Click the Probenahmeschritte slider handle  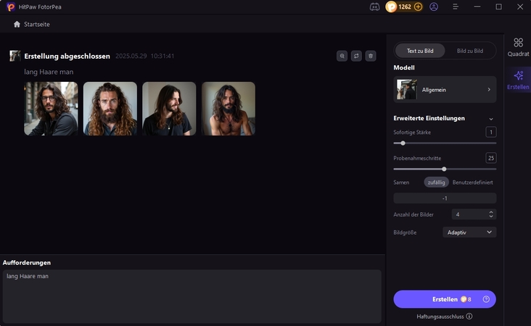pos(444,169)
